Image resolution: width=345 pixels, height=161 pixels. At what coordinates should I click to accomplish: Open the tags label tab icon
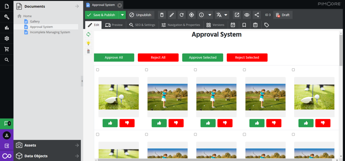[x=266, y=25]
